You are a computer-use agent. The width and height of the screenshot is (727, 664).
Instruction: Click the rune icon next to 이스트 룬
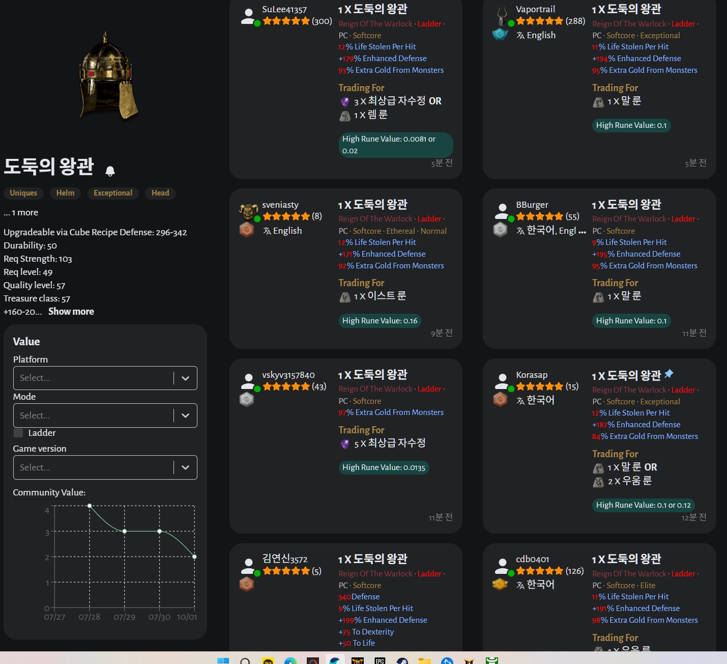tap(345, 297)
